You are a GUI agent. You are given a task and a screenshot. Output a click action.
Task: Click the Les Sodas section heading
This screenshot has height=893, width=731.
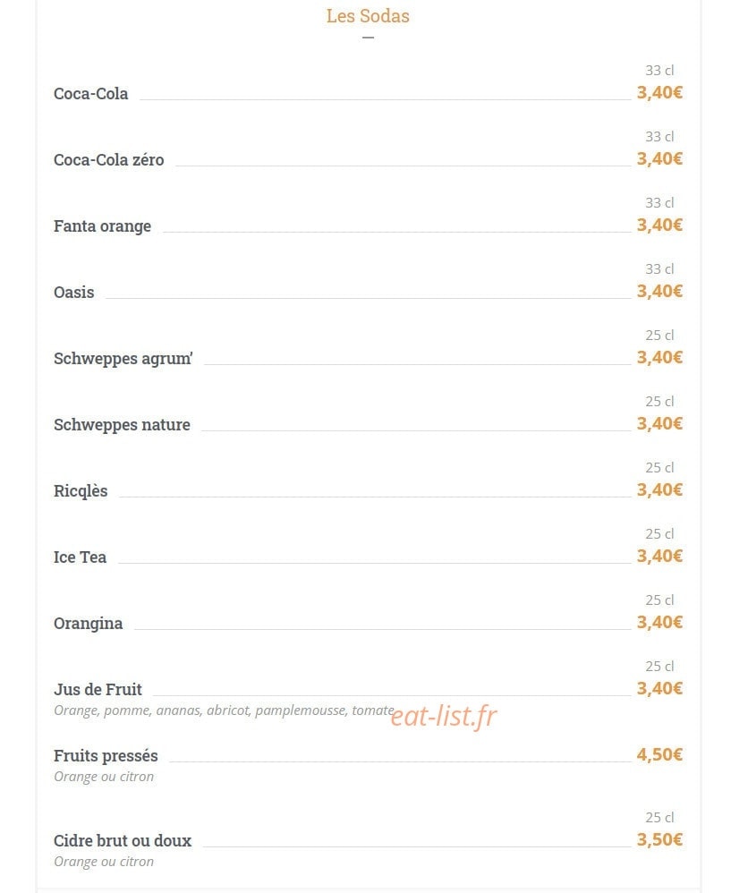[368, 16]
